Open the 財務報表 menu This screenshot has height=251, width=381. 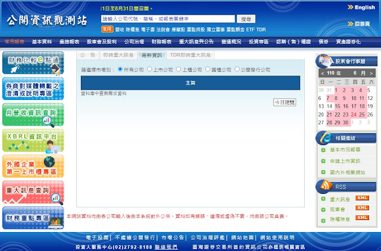pos(161,42)
